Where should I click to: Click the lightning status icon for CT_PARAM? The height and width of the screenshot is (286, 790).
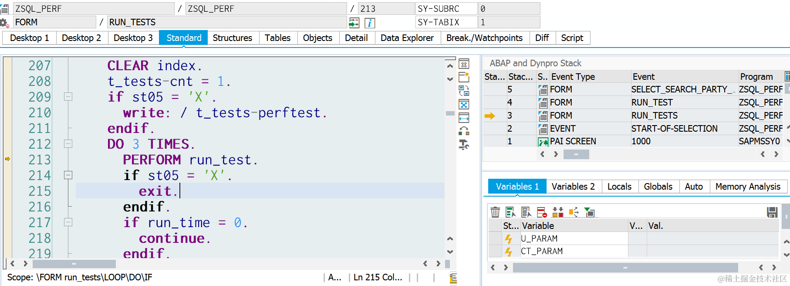(508, 252)
